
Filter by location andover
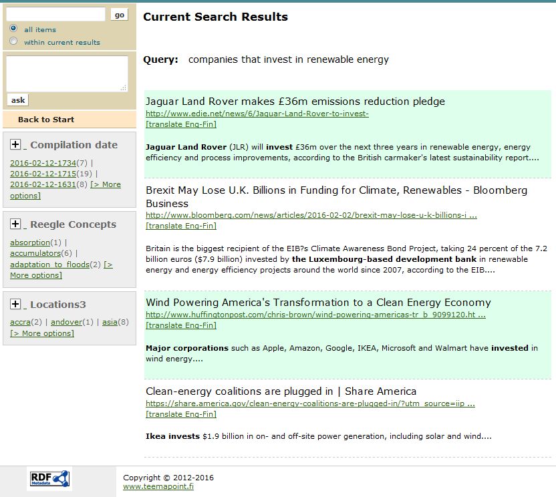pos(66,322)
